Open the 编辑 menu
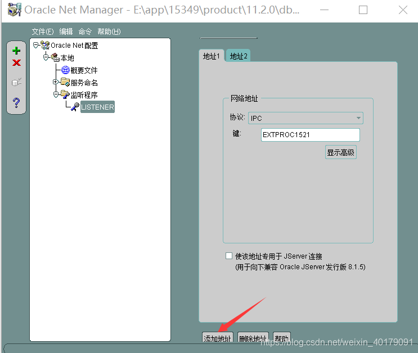 (66, 31)
